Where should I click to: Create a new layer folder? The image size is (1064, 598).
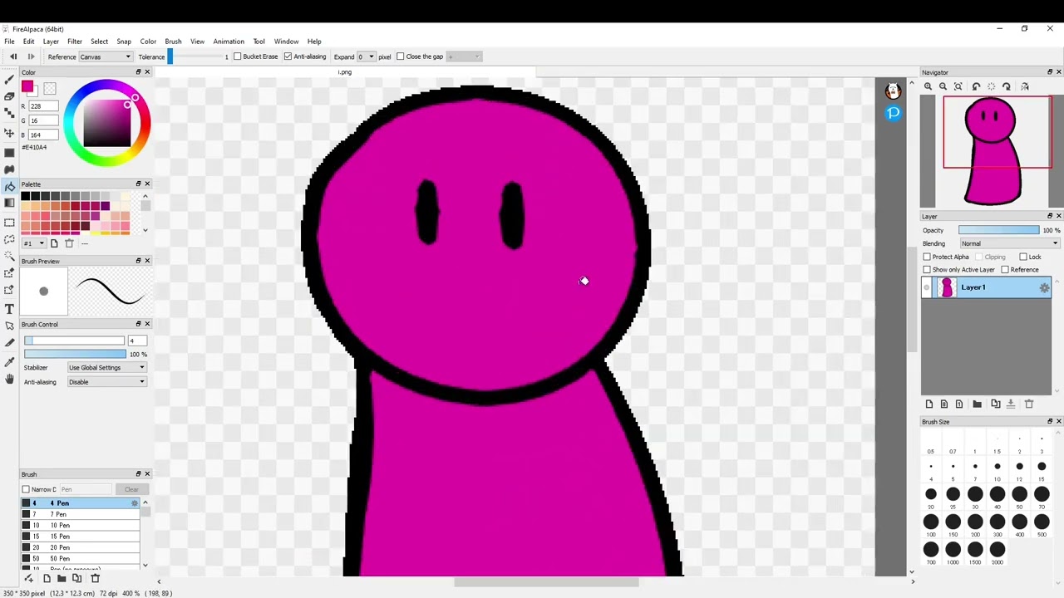coord(977,404)
